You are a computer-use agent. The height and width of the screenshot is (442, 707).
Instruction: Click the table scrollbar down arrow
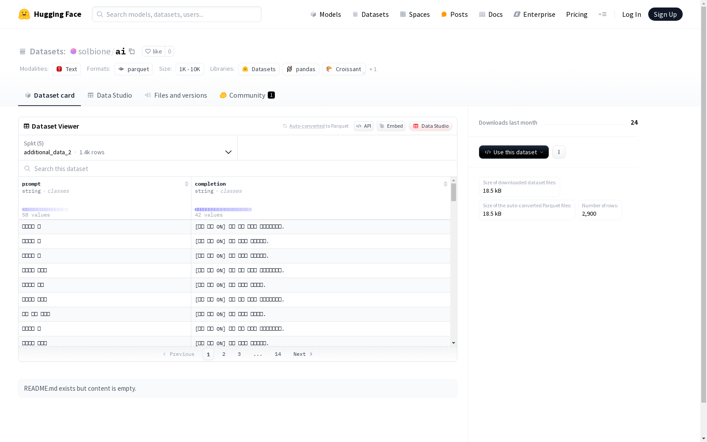coord(453,343)
